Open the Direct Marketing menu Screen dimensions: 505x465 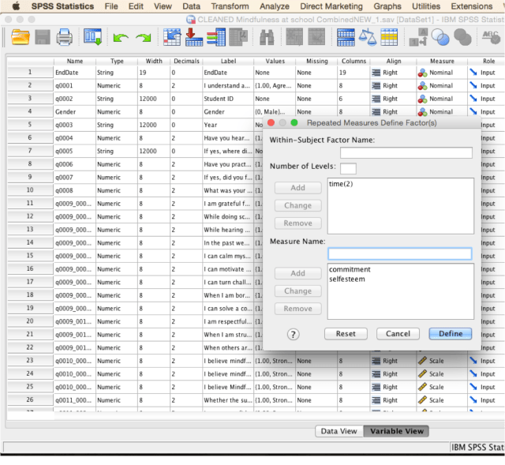(x=331, y=6)
